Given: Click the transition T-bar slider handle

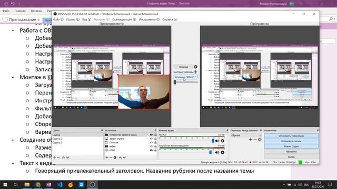Looking at the screenshot, I should 175,82.
